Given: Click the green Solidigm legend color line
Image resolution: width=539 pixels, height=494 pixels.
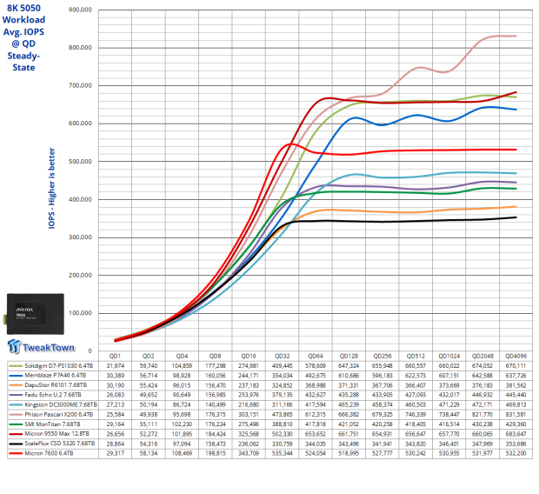Looking at the screenshot, I should 16,366.
